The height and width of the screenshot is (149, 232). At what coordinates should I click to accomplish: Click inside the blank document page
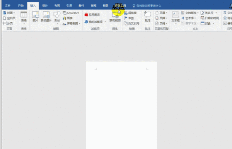[121, 105]
